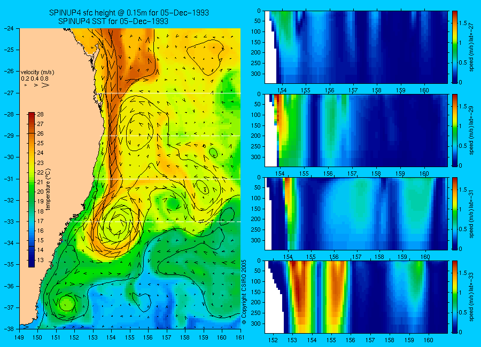Viewport: 481px width, 347px height.
Task: Click the '24' tick on temperature color bar
Action: (x=40, y=153)
